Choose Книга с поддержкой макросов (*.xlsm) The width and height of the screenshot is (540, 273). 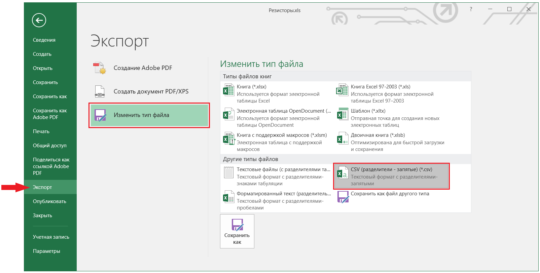pyautogui.click(x=277, y=142)
